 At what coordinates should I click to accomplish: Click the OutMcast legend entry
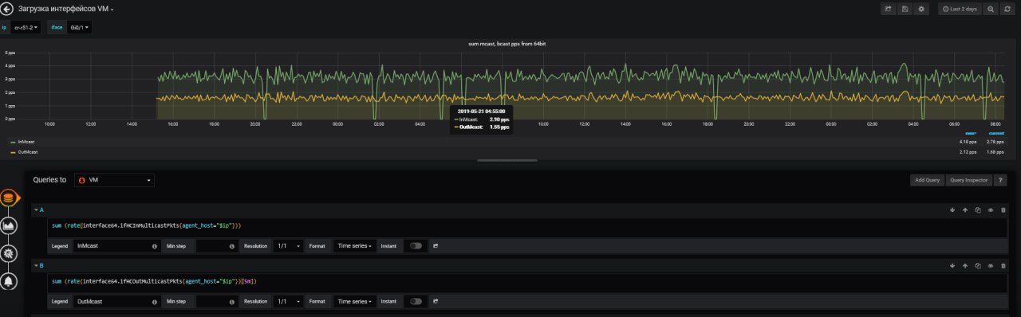tap(28, 151)
